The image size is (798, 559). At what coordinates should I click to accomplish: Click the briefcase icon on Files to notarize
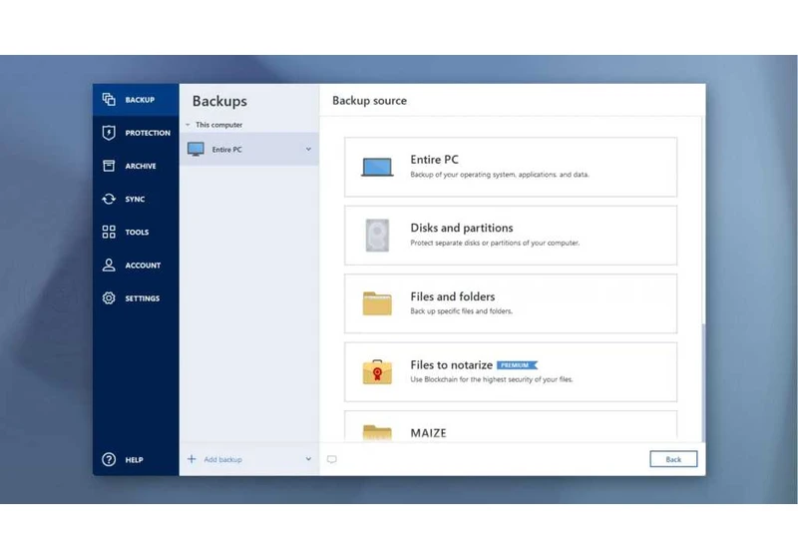pos(377,371)
